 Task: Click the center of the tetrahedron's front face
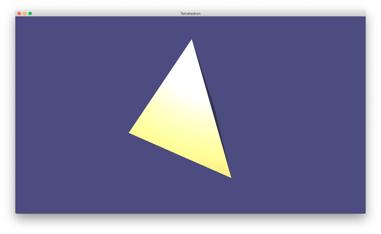[x=184, y=116]
